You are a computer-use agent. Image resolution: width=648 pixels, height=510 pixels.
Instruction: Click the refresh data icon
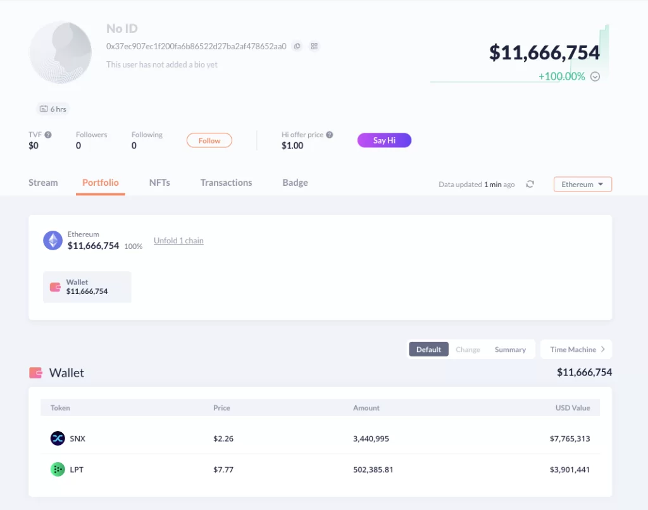pos(530,184)
